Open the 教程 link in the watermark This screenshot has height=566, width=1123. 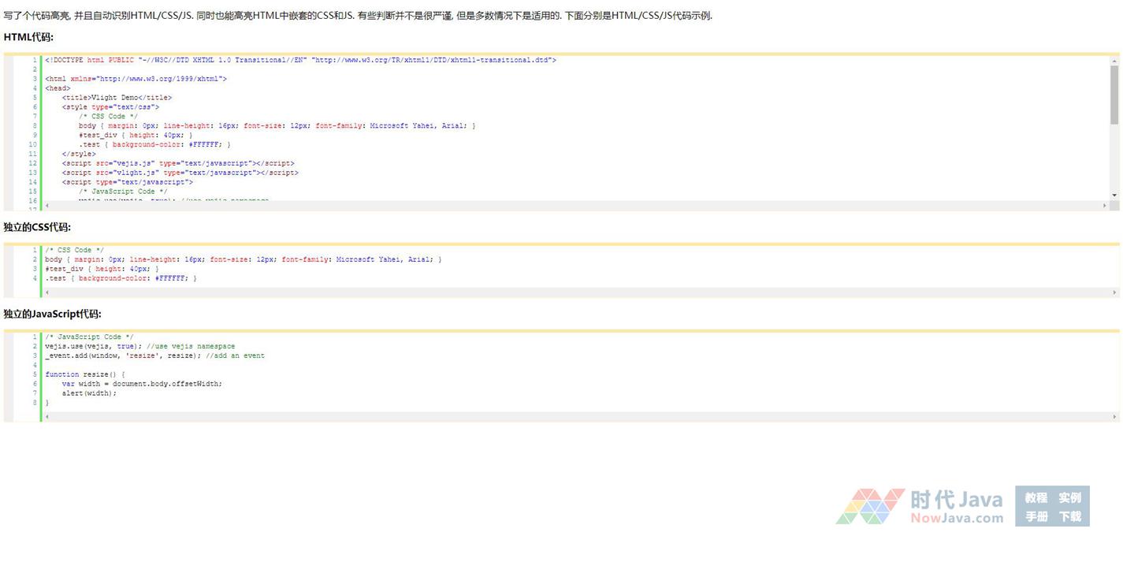(1036, 497)
